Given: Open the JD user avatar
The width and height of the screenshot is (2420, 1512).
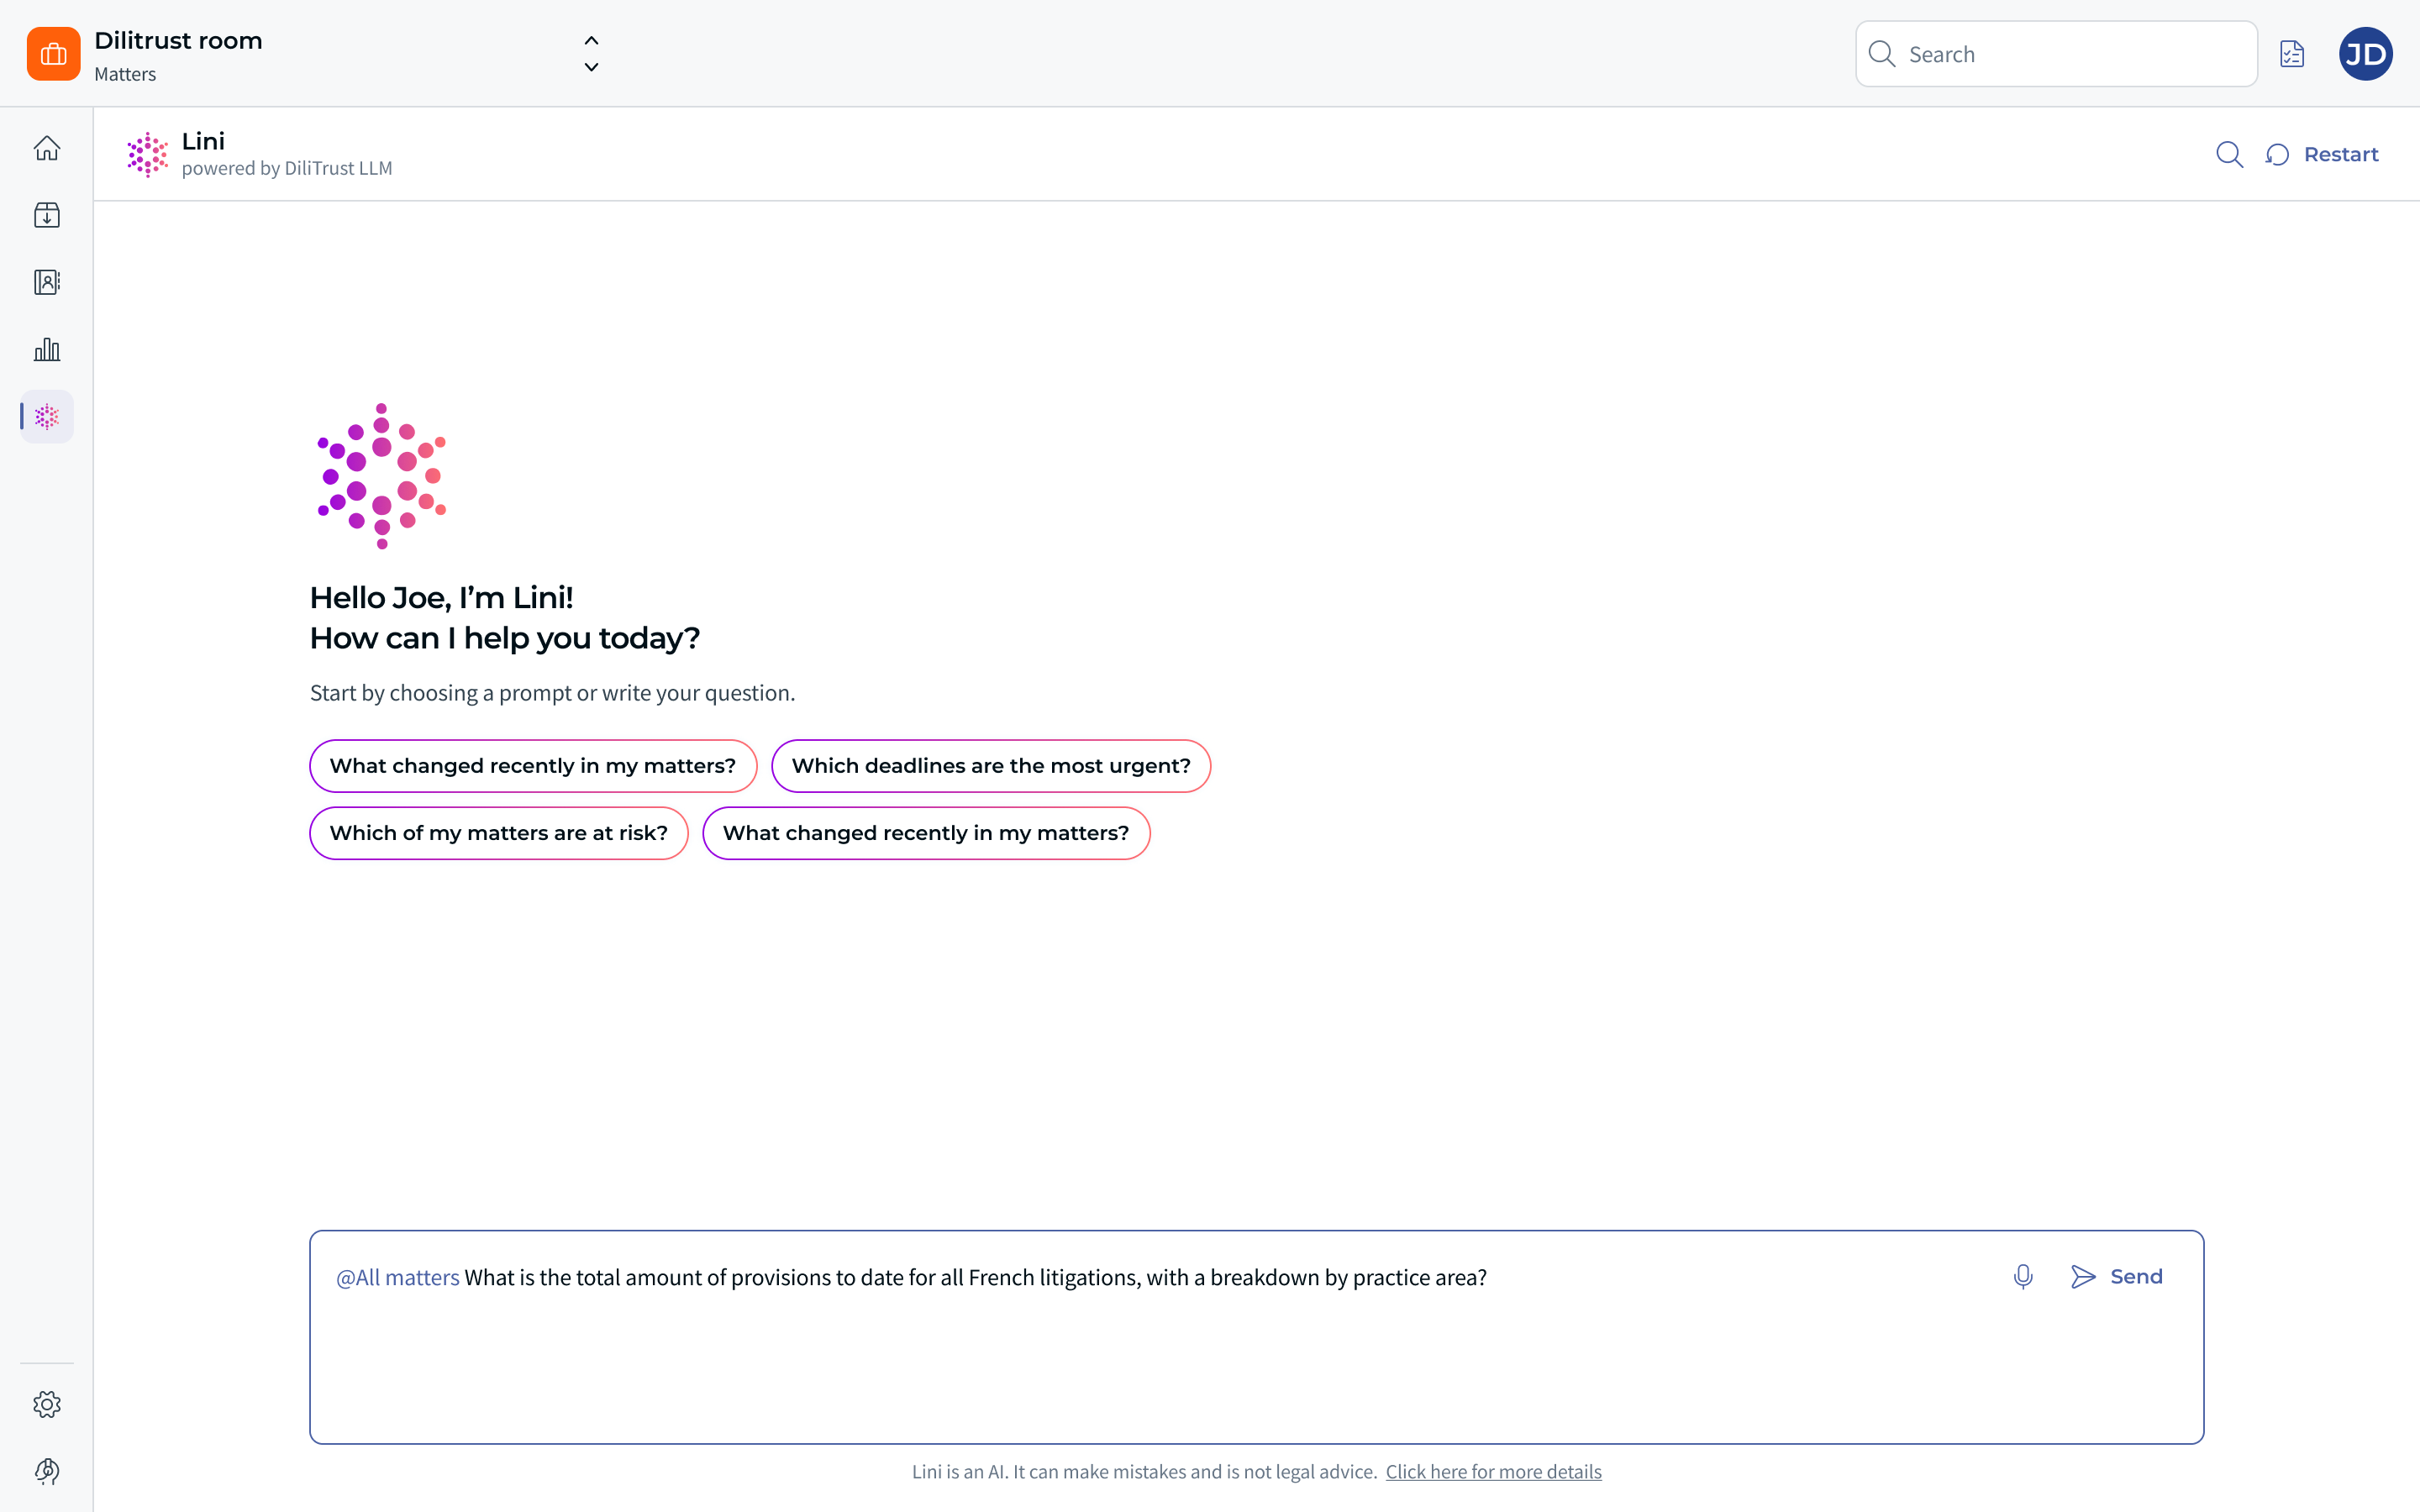Looking at the screenshot, I should pyautogui.click(x=2366, y=54).
